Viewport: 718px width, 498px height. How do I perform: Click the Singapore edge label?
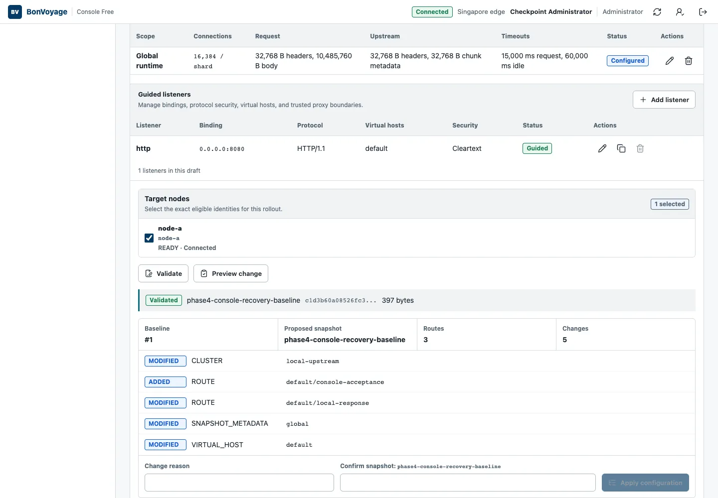coord(481,12)
